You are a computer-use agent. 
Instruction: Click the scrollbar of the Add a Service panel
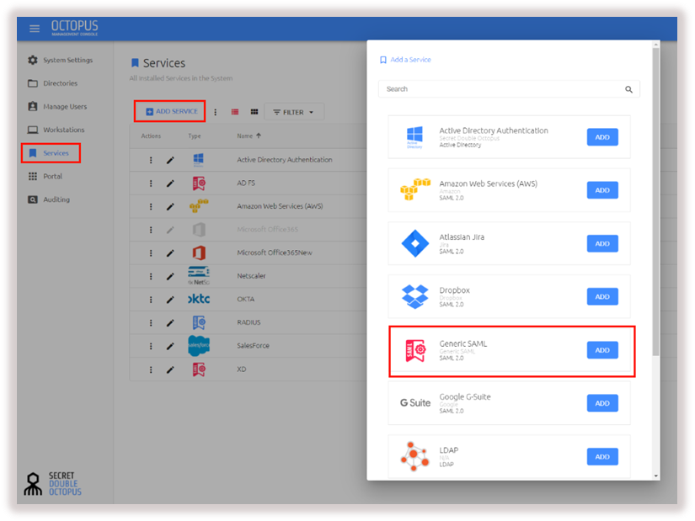click(655, 201)
